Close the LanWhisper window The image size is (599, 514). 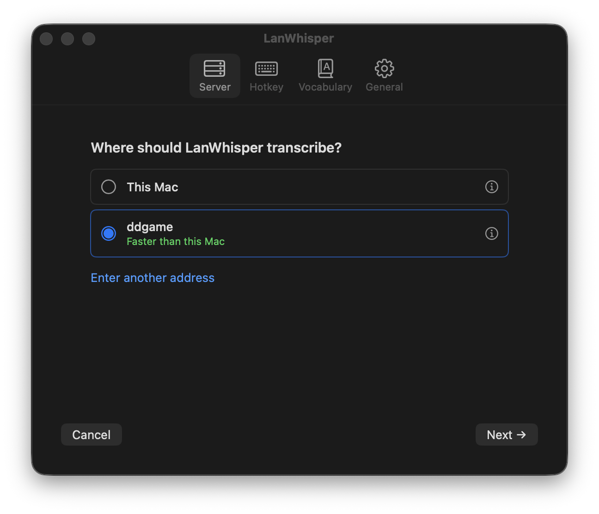click(x=46, y=39)
